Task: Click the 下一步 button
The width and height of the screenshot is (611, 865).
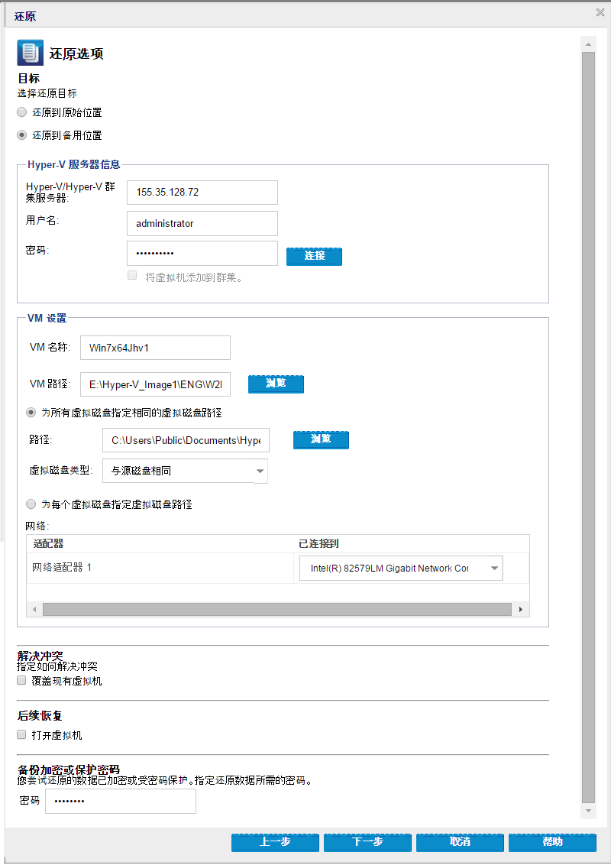Action: coord(367,842)
